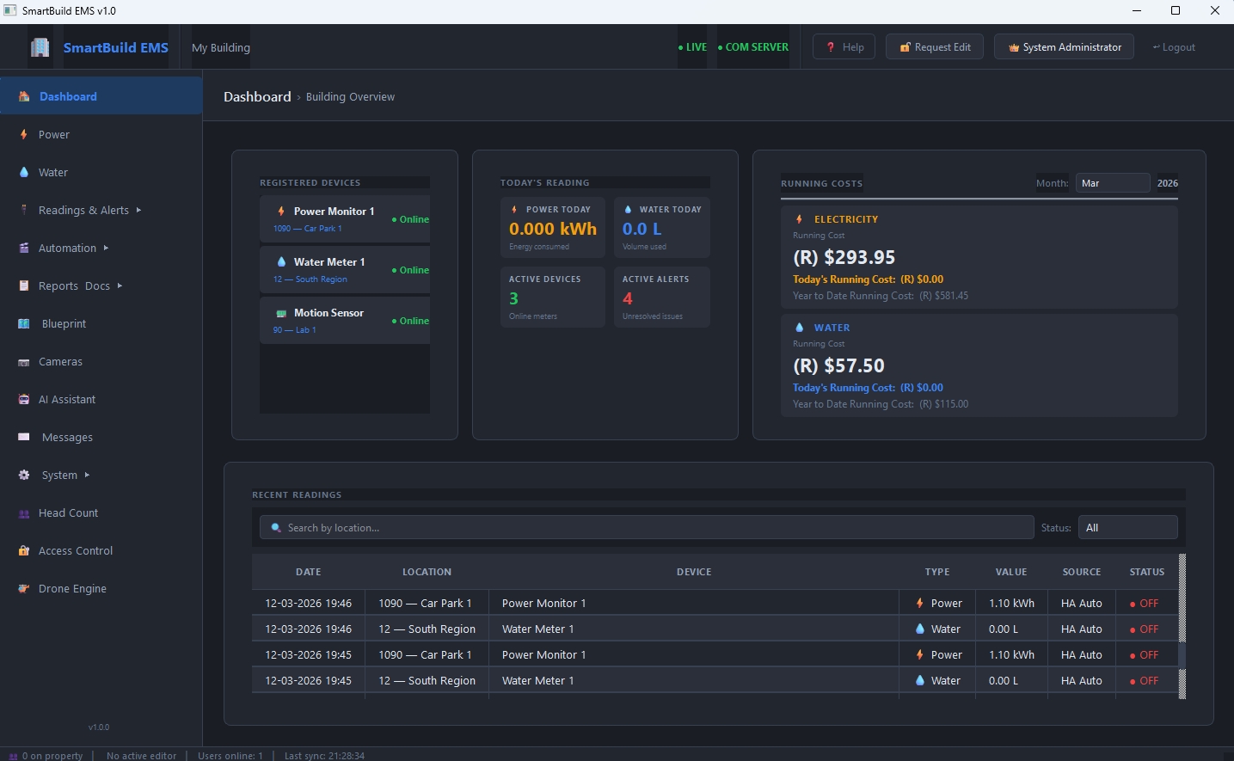1234x761 pixels.
Task: Click the LOCATION column header
Action: 427,572
